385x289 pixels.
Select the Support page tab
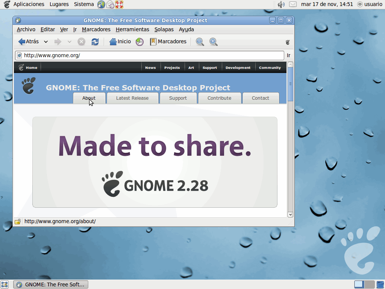(x=178, y=98)
